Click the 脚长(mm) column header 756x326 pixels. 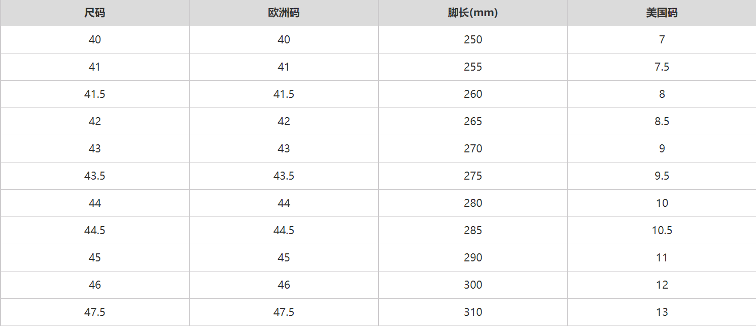[x=473, y=13]
